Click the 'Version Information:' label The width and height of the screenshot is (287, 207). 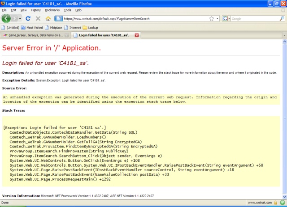point(21,196)
